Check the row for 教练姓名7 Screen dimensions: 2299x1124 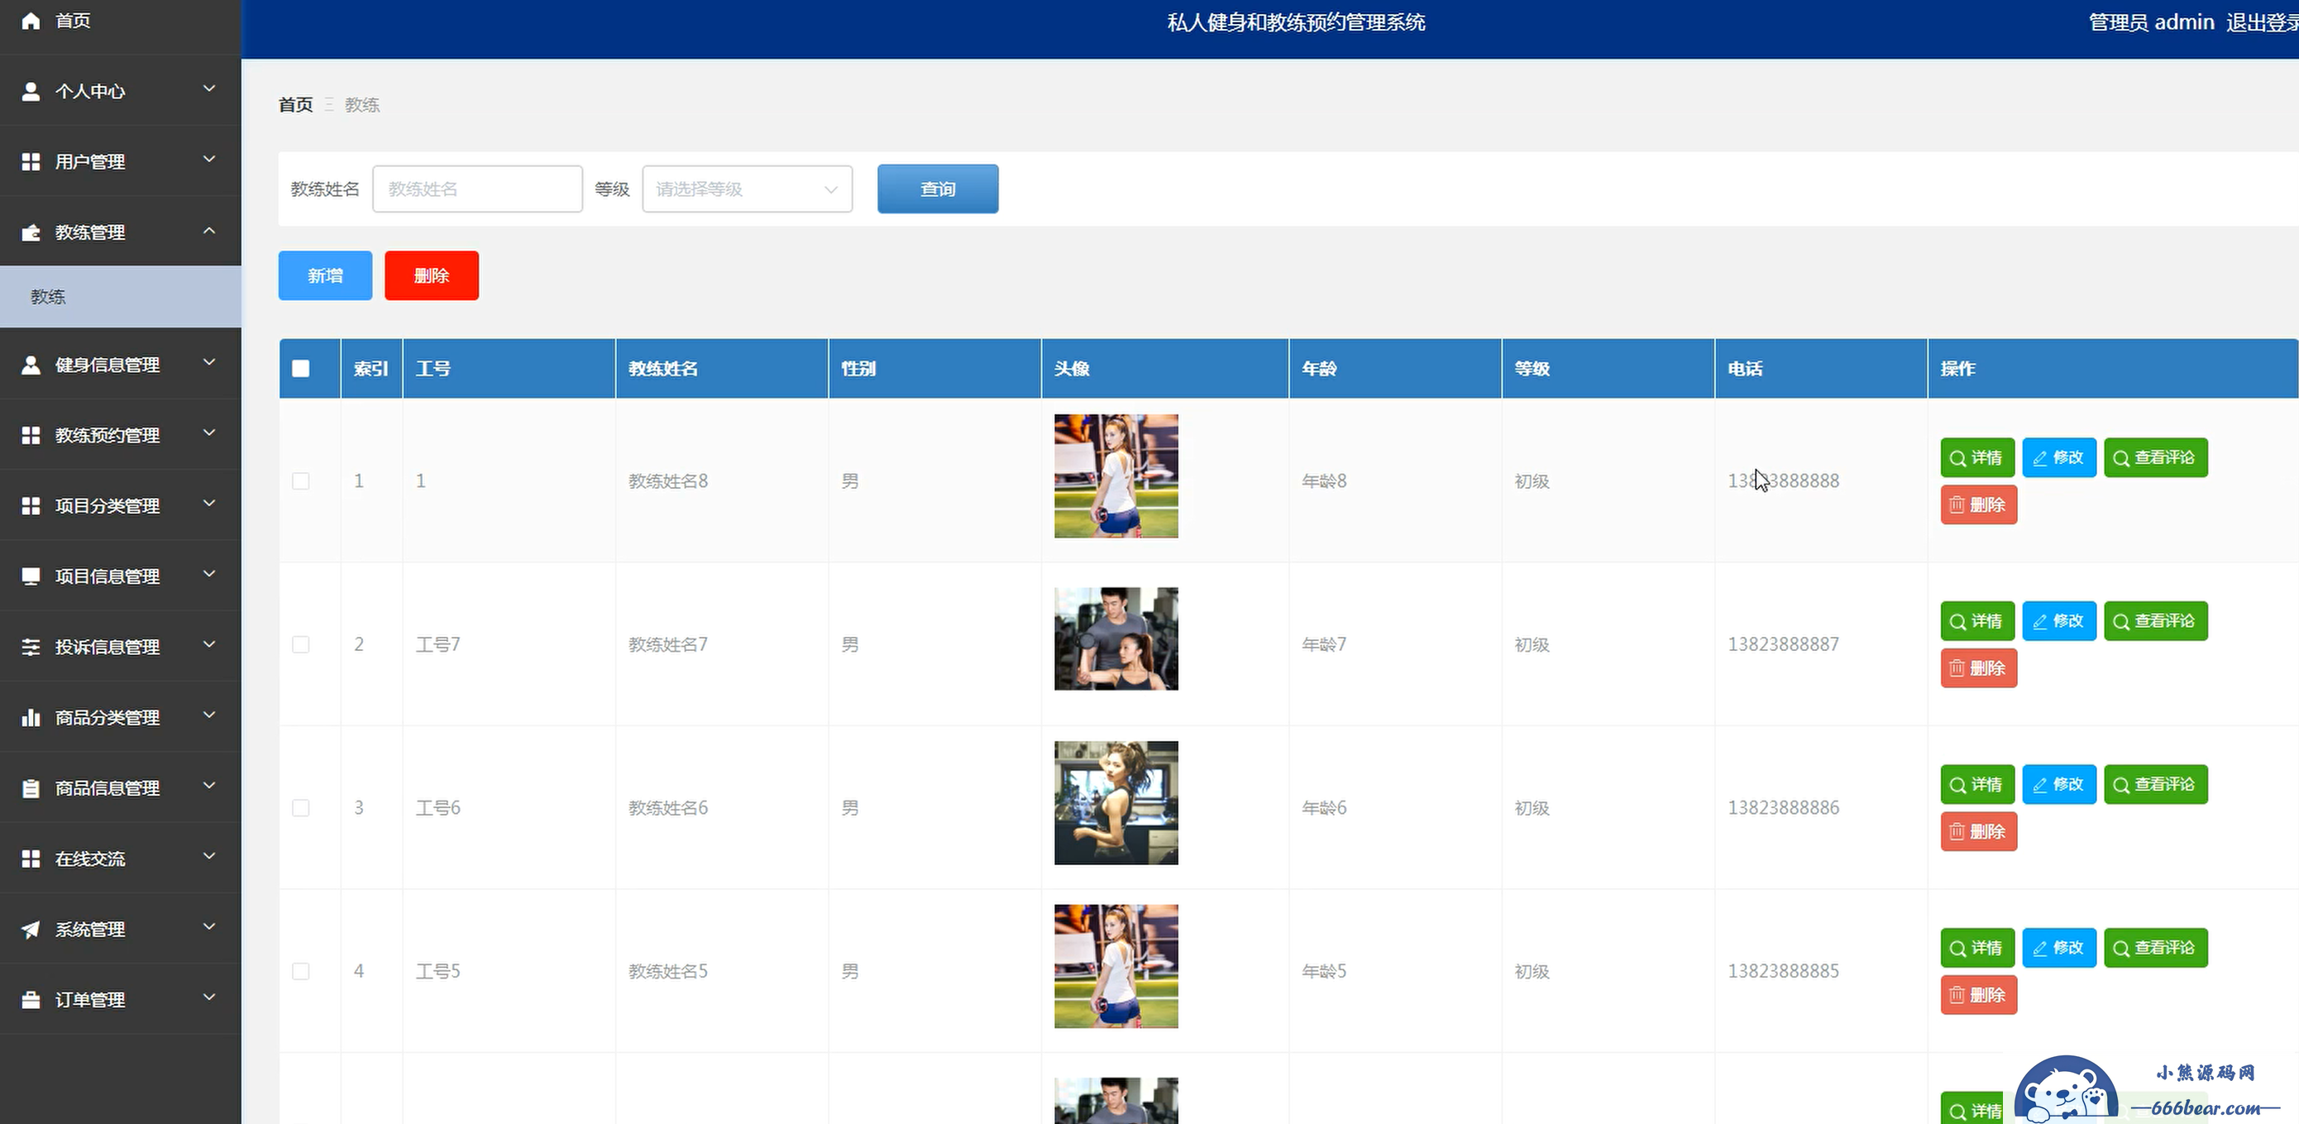click(x=301, y=643)
